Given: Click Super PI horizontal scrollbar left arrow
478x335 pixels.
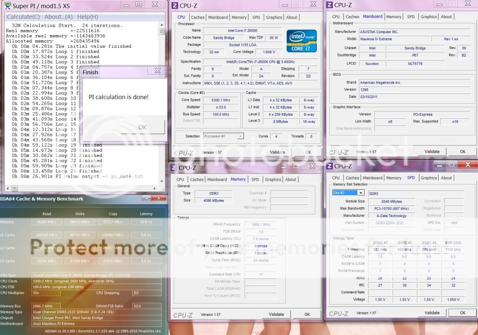Looking at the screenshot, I should tap(7, 188).
